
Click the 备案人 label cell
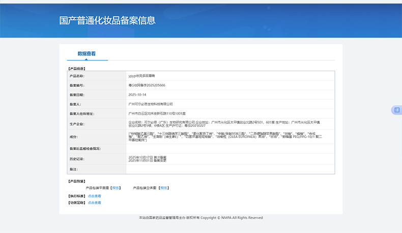coord(97,105)
